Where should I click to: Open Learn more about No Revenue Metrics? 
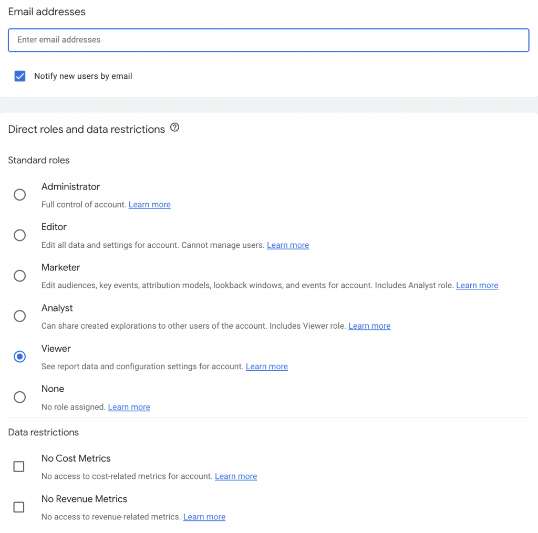(x=204, y=517)
